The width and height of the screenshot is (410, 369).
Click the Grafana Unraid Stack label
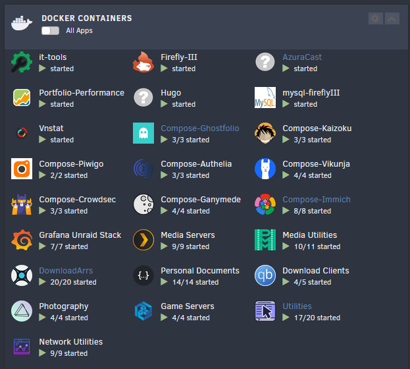[80, 235]
